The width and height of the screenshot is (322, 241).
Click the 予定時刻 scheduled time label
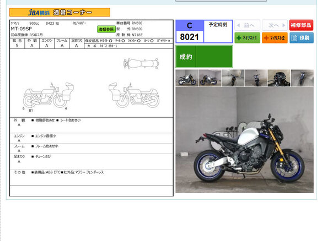(218, 25)
